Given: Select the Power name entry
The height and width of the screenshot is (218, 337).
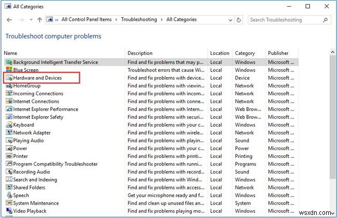Looking at the screenshot, I should tap(20, 148).
